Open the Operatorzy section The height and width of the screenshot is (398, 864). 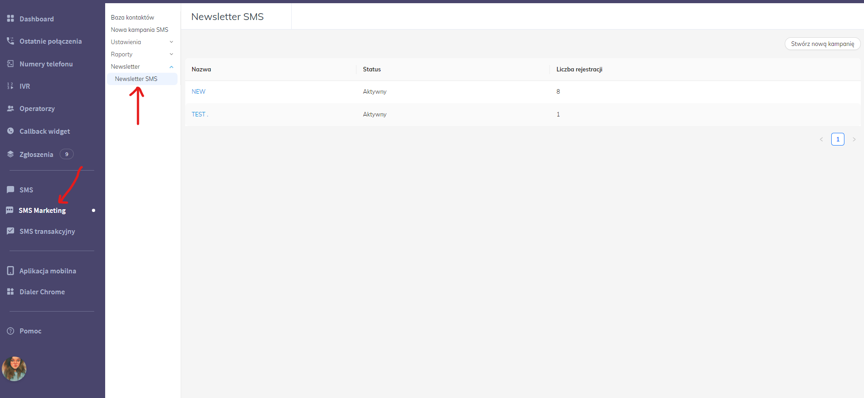point(37,108)
